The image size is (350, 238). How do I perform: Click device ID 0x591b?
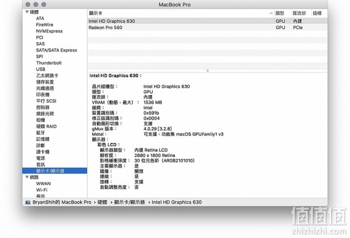[151, 113]
